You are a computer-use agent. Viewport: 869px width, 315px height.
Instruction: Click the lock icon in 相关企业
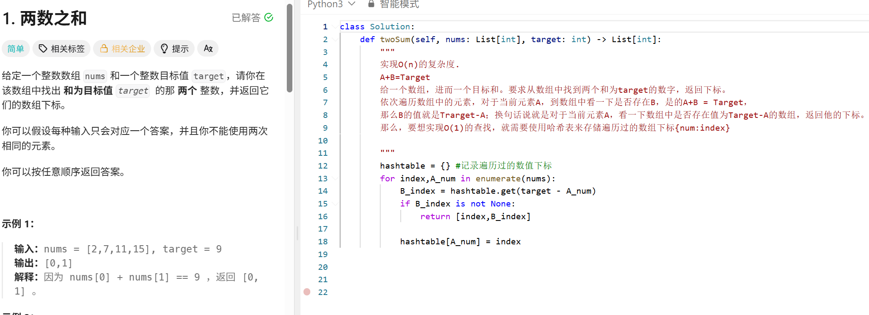tap(104, 49)
